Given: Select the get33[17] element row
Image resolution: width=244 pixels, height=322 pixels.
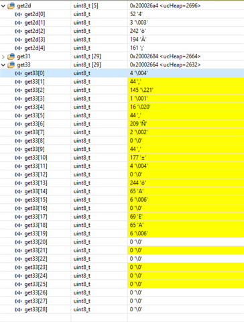Looking at the screenshot, I should coord(122,217).
